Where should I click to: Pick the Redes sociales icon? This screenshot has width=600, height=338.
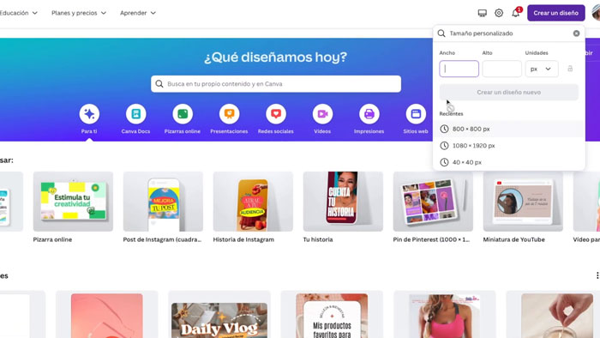276,114
